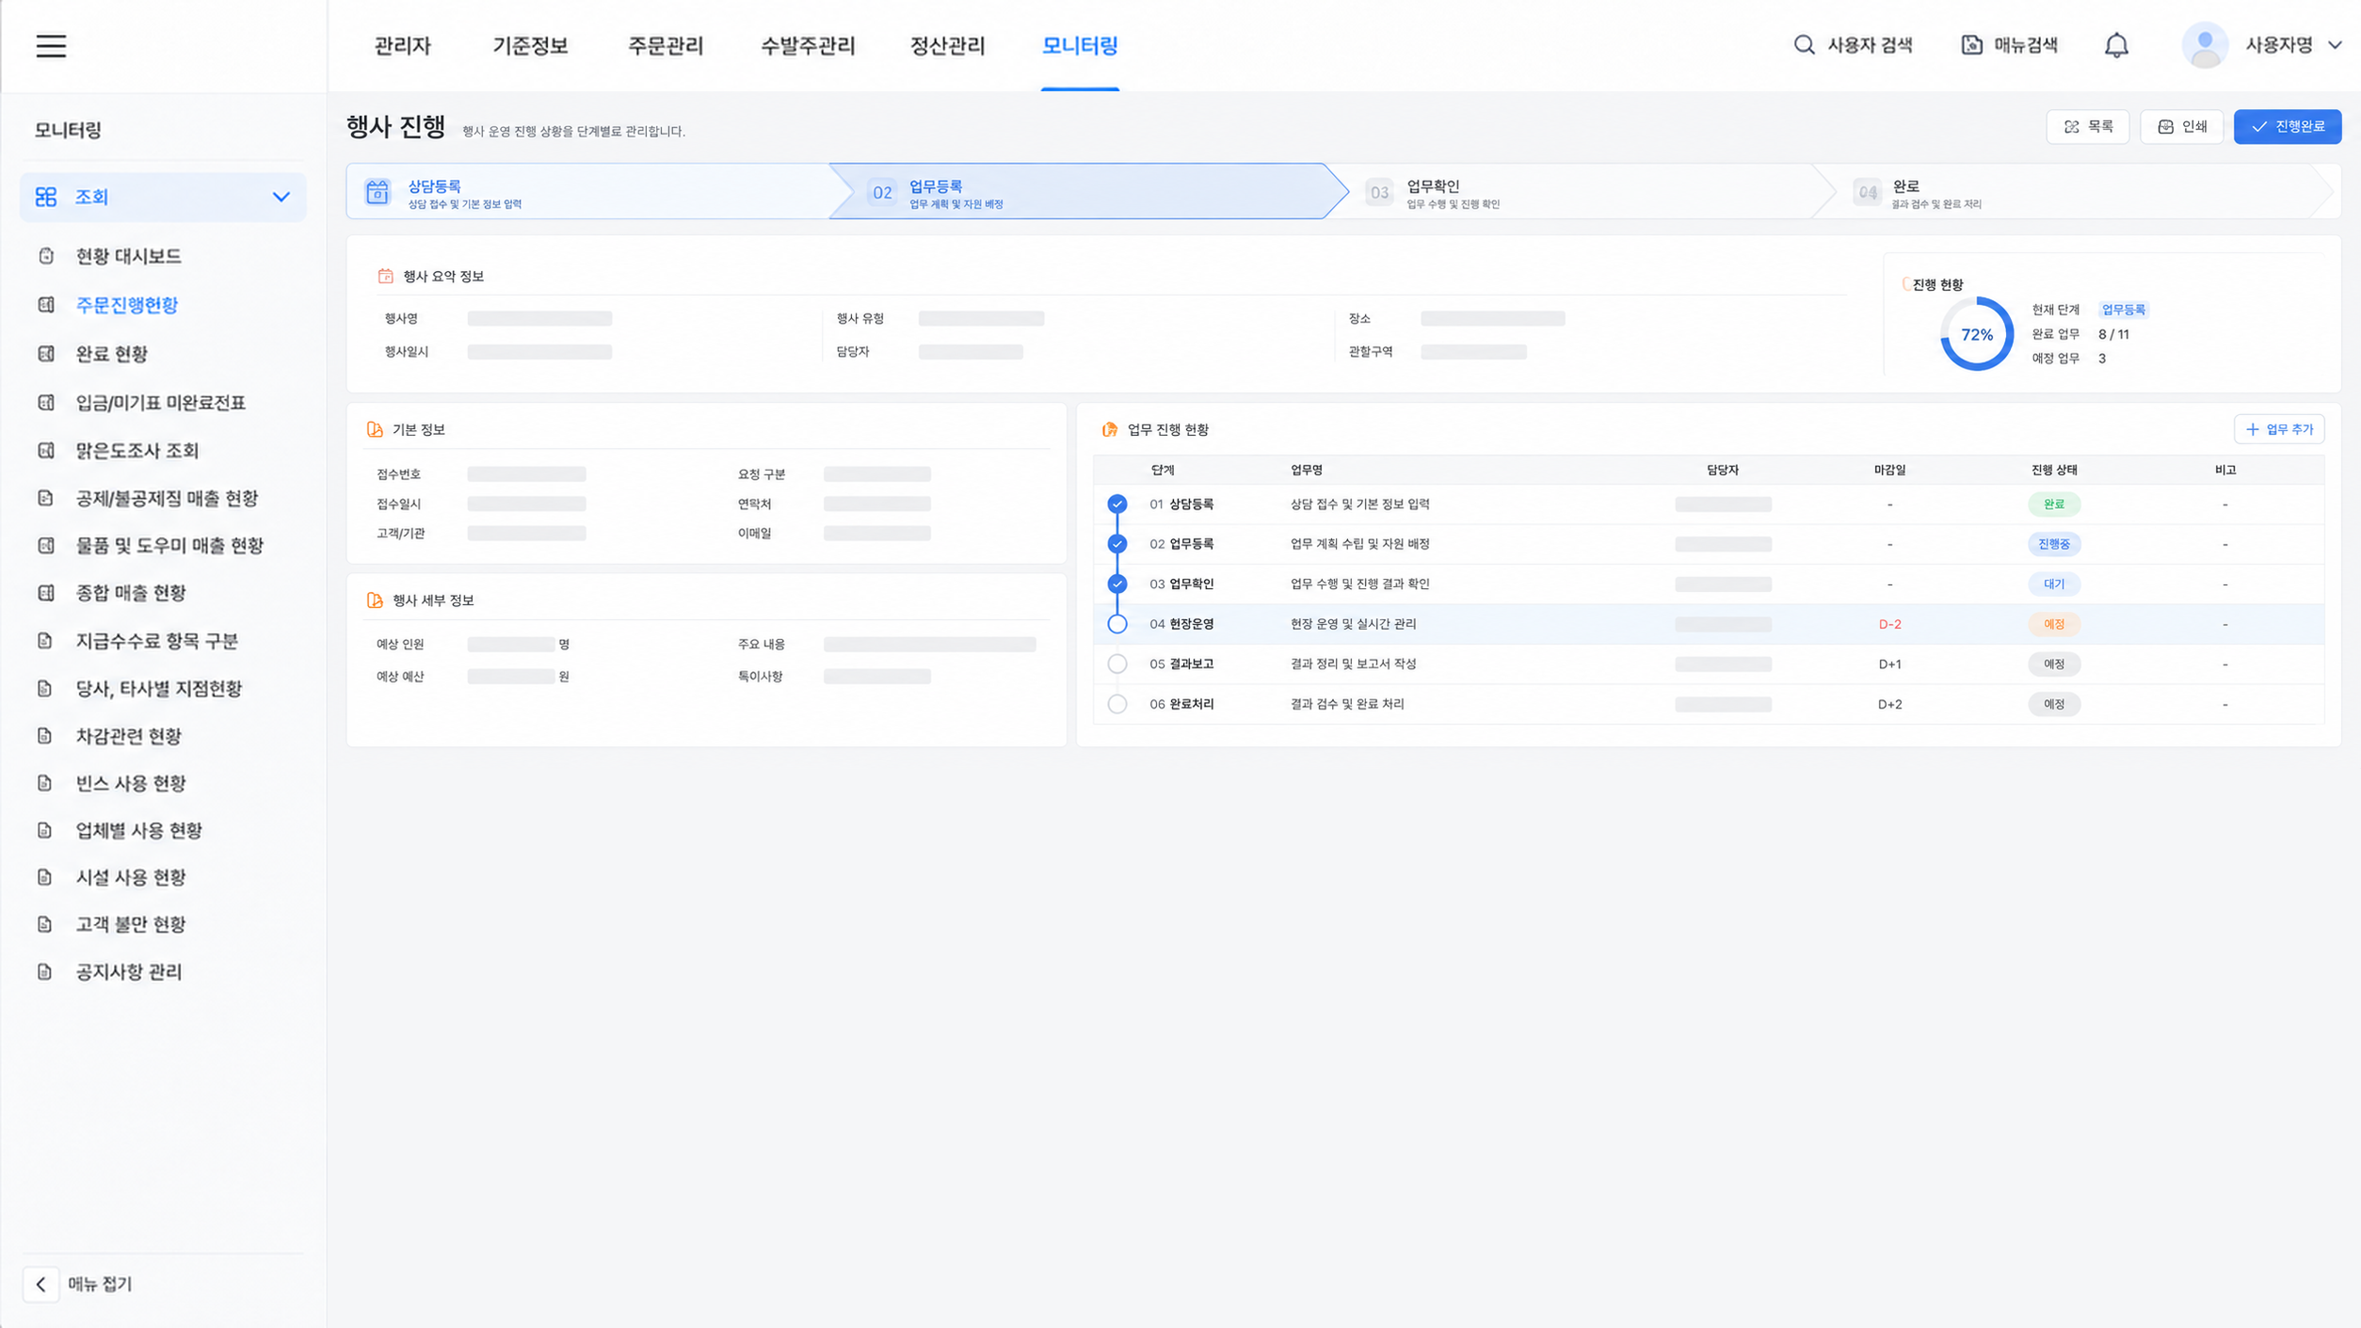Click the 조회 grid icon in sidebar
The height and width of the screenshot is (1328, 2361).
coord(46,197)
